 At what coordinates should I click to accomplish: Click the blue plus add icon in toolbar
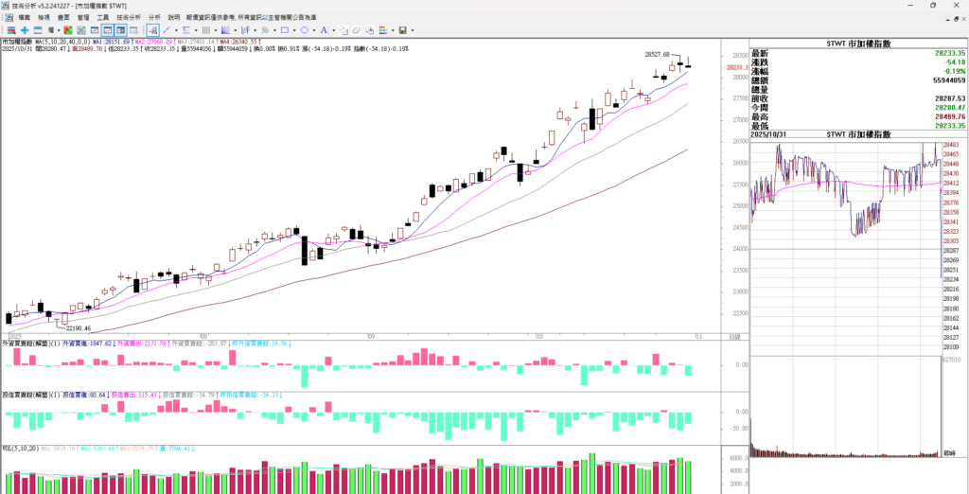[x=25, y=30]
